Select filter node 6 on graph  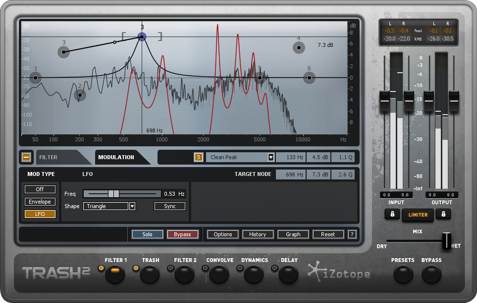click(x=309, y=78)
